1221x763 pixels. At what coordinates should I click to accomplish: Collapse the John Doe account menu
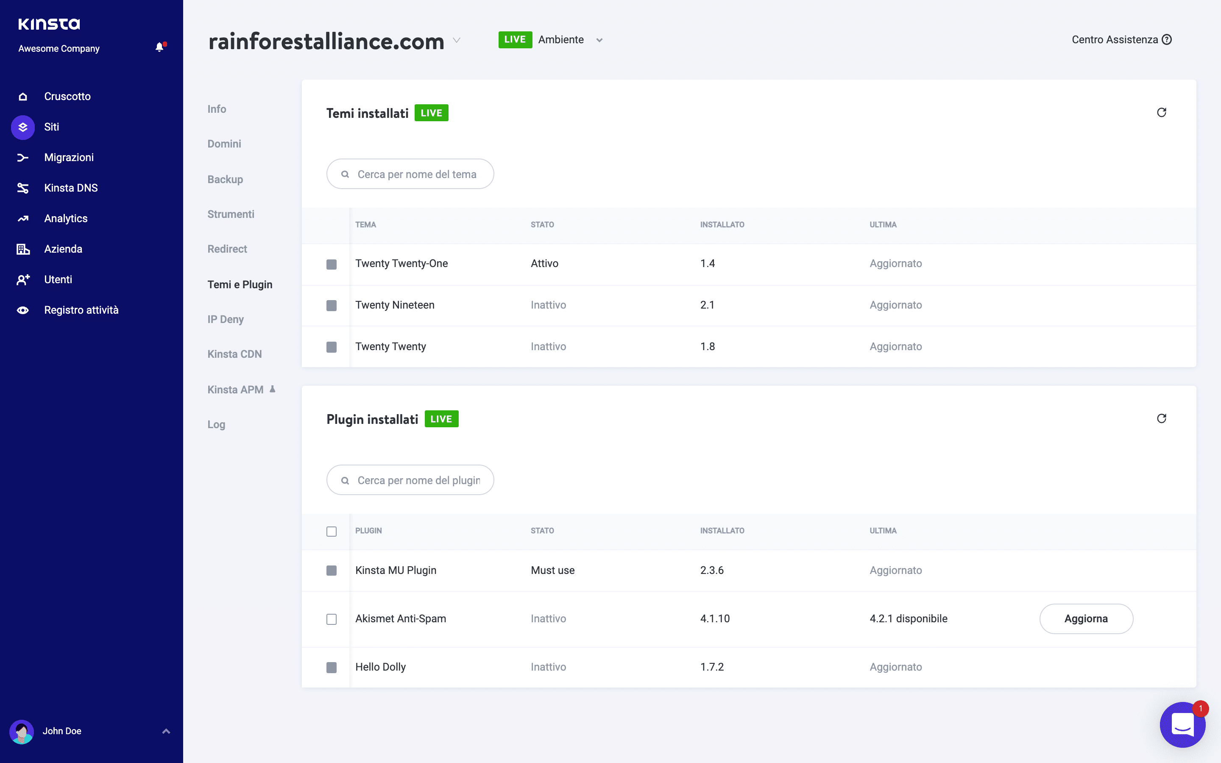[166, 731]
